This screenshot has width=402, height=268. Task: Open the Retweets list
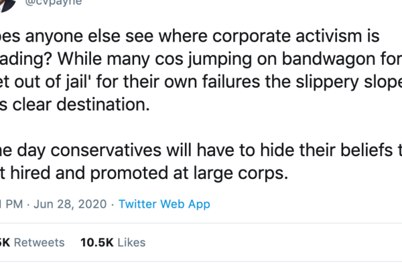pos(39,243)
